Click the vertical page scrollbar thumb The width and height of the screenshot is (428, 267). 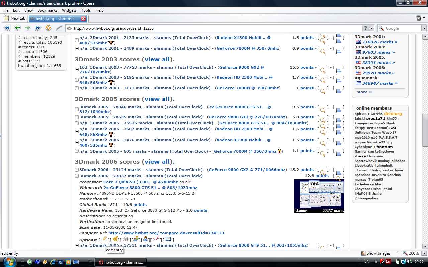pos(425,130)
